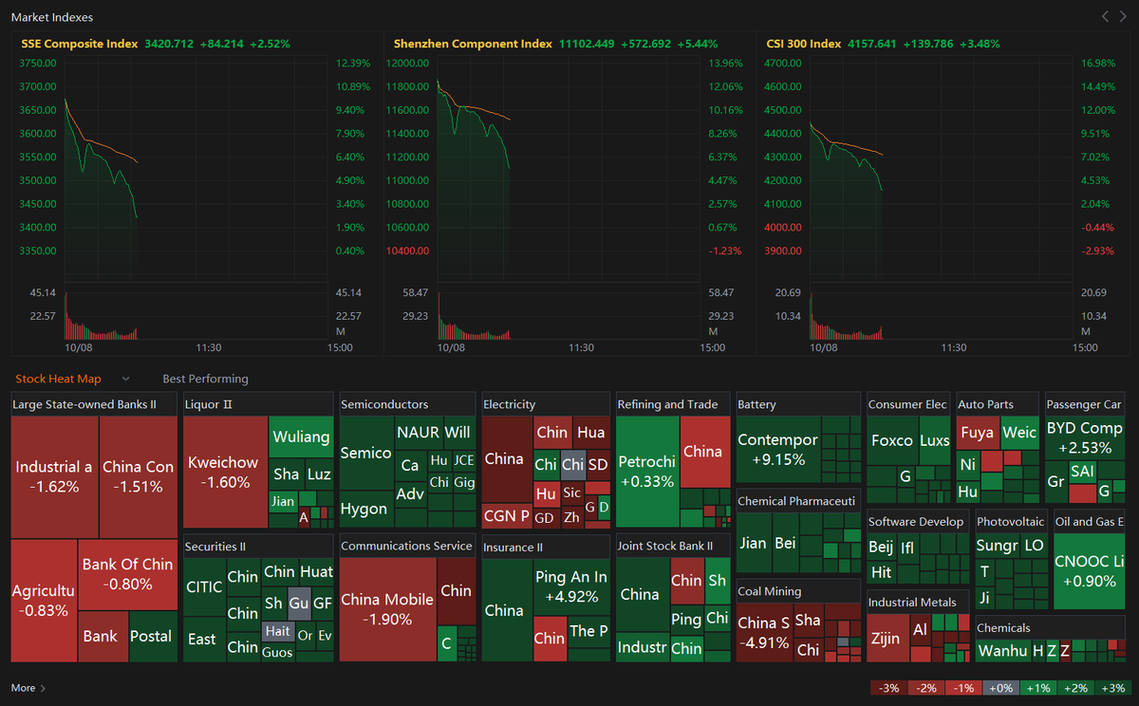
Task: Open Coal Mining sector header
Action: pyautogui.click(x=798, y=591)
